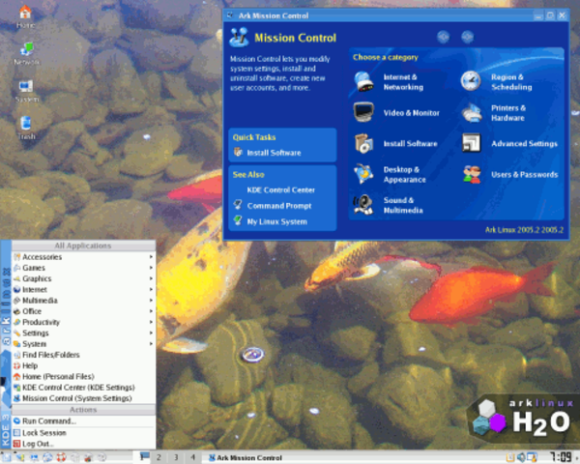This screenshot has width=580, height=464.
Task: Expand the Games submenu
Action: (x=83, y=268)
